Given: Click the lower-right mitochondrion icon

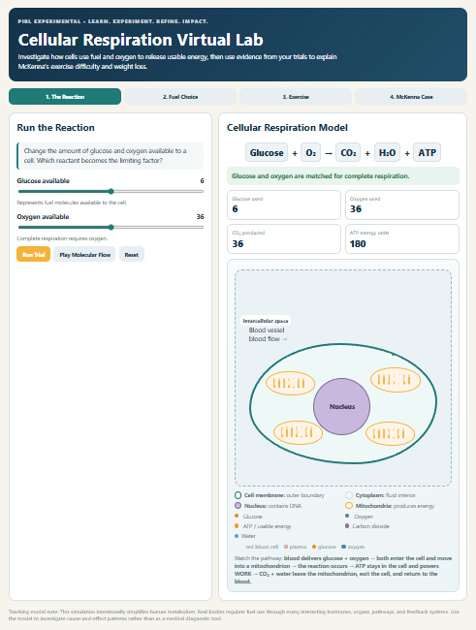Looking at the screenshot, I should click(x=390, y=433).
